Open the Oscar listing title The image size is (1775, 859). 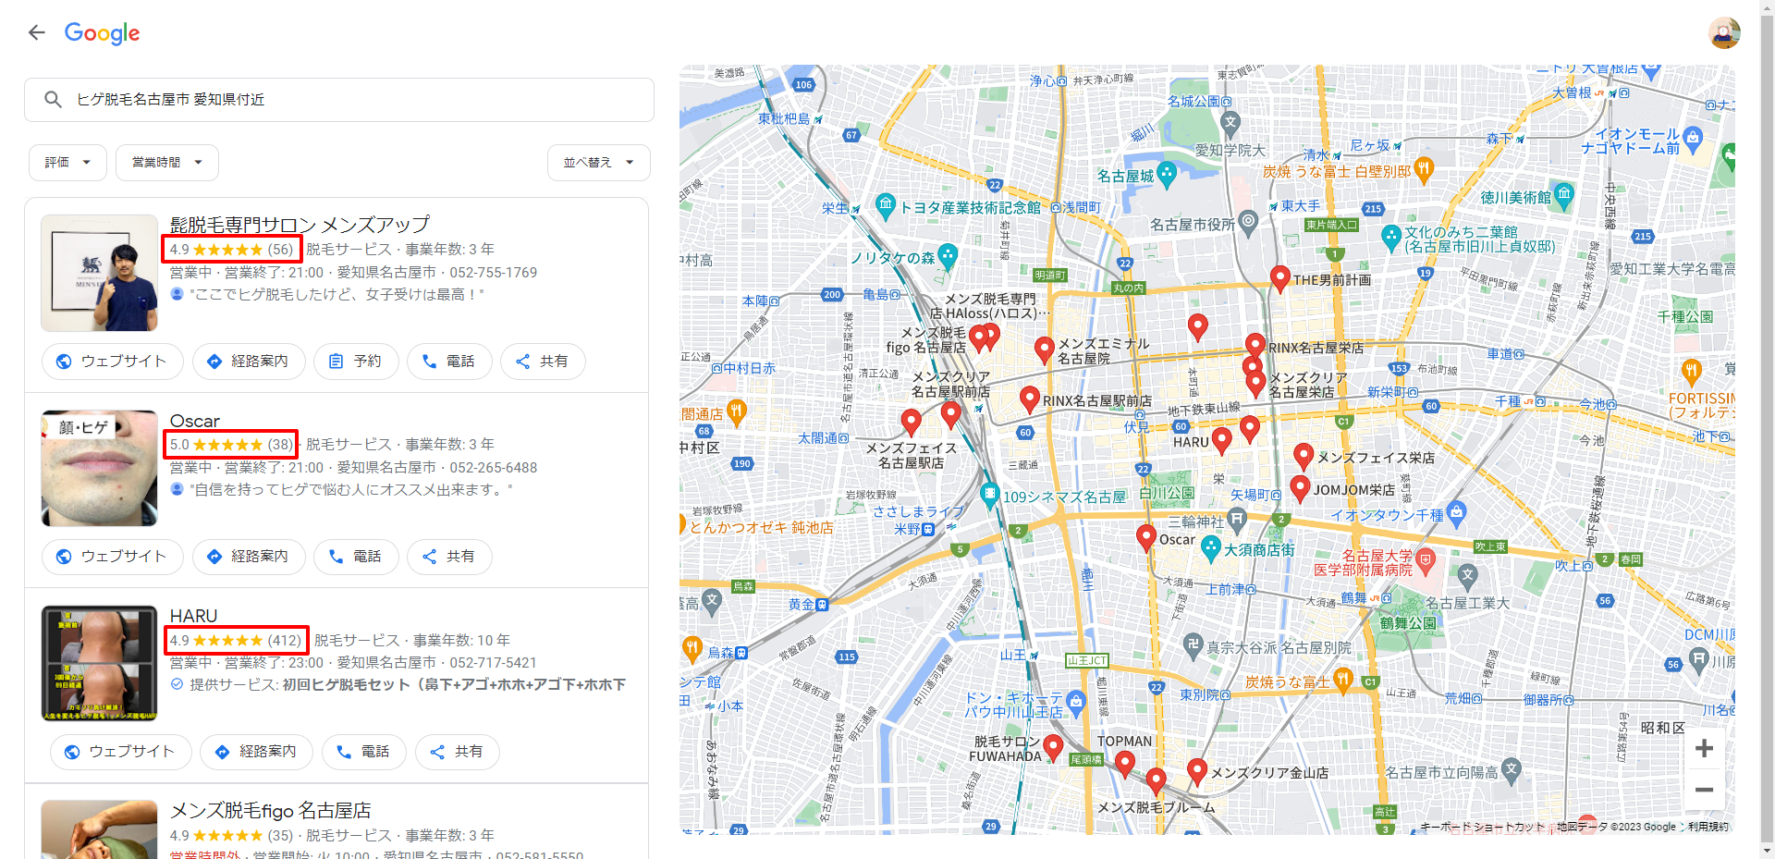[x=194, y=421]
